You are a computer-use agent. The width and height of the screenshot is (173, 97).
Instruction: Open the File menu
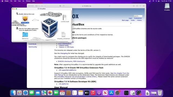coord(11,1)
